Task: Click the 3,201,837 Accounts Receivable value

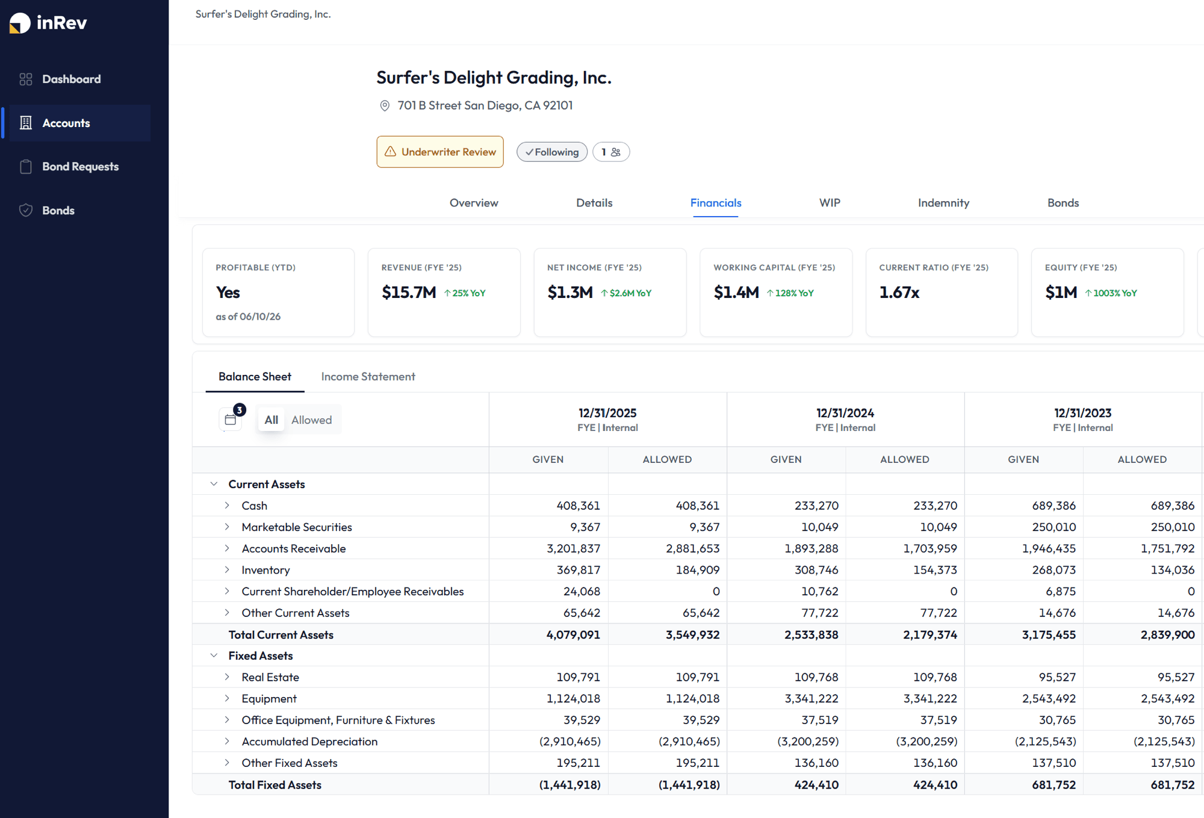Action: tap(573, 548)
